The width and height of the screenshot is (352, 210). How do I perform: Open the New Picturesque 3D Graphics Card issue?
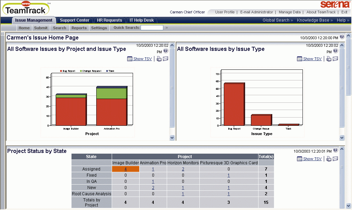tap(229, 188)
